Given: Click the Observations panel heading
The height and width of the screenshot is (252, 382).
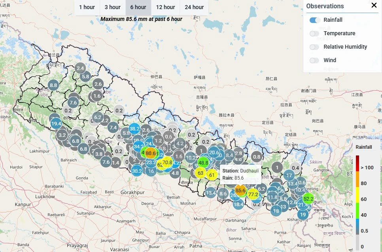Looking at the screenshot, I should pyautogui.click(x=325, y=6).
